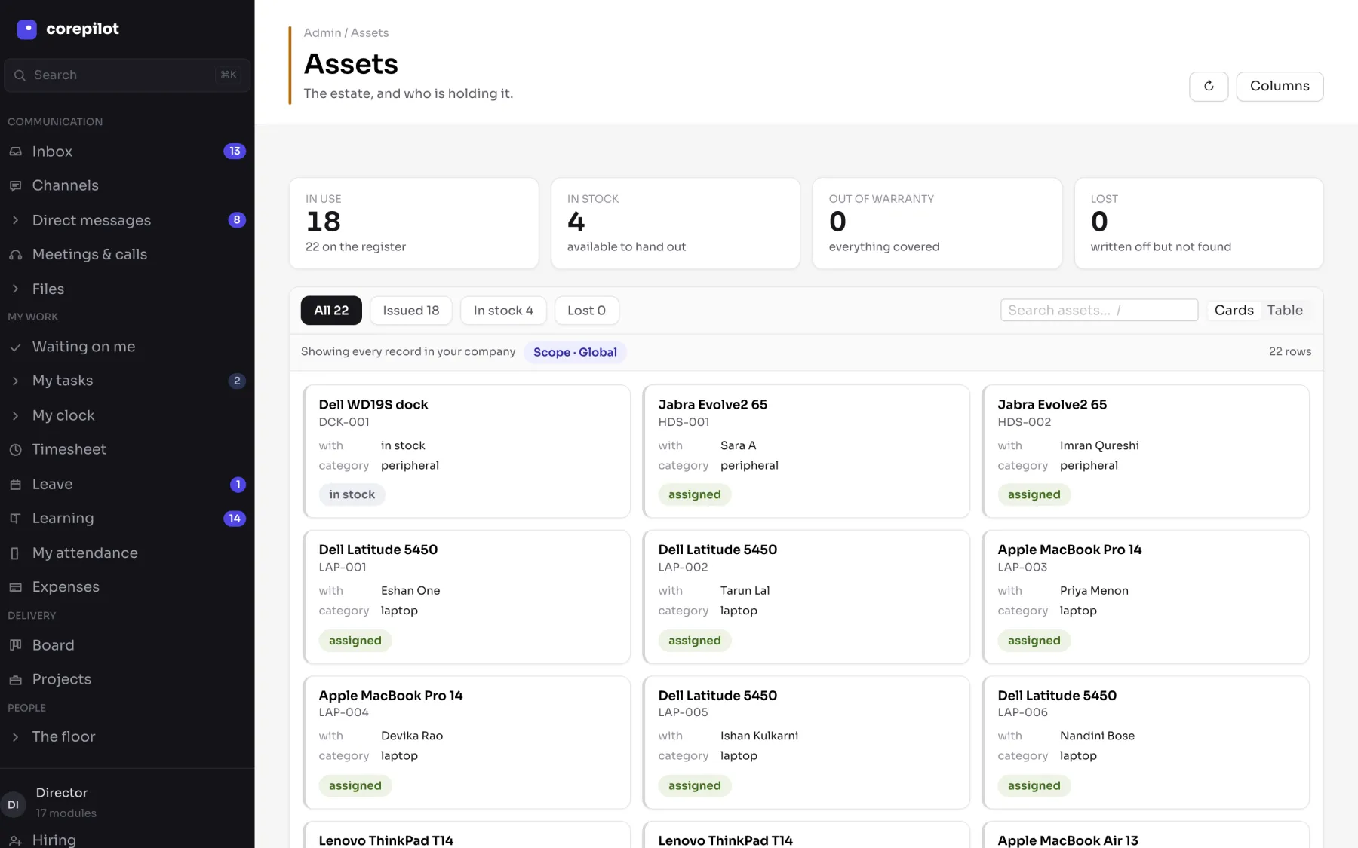1358x848 pixels.
Task: Click the In Use stat card
Action: (413, 223)
